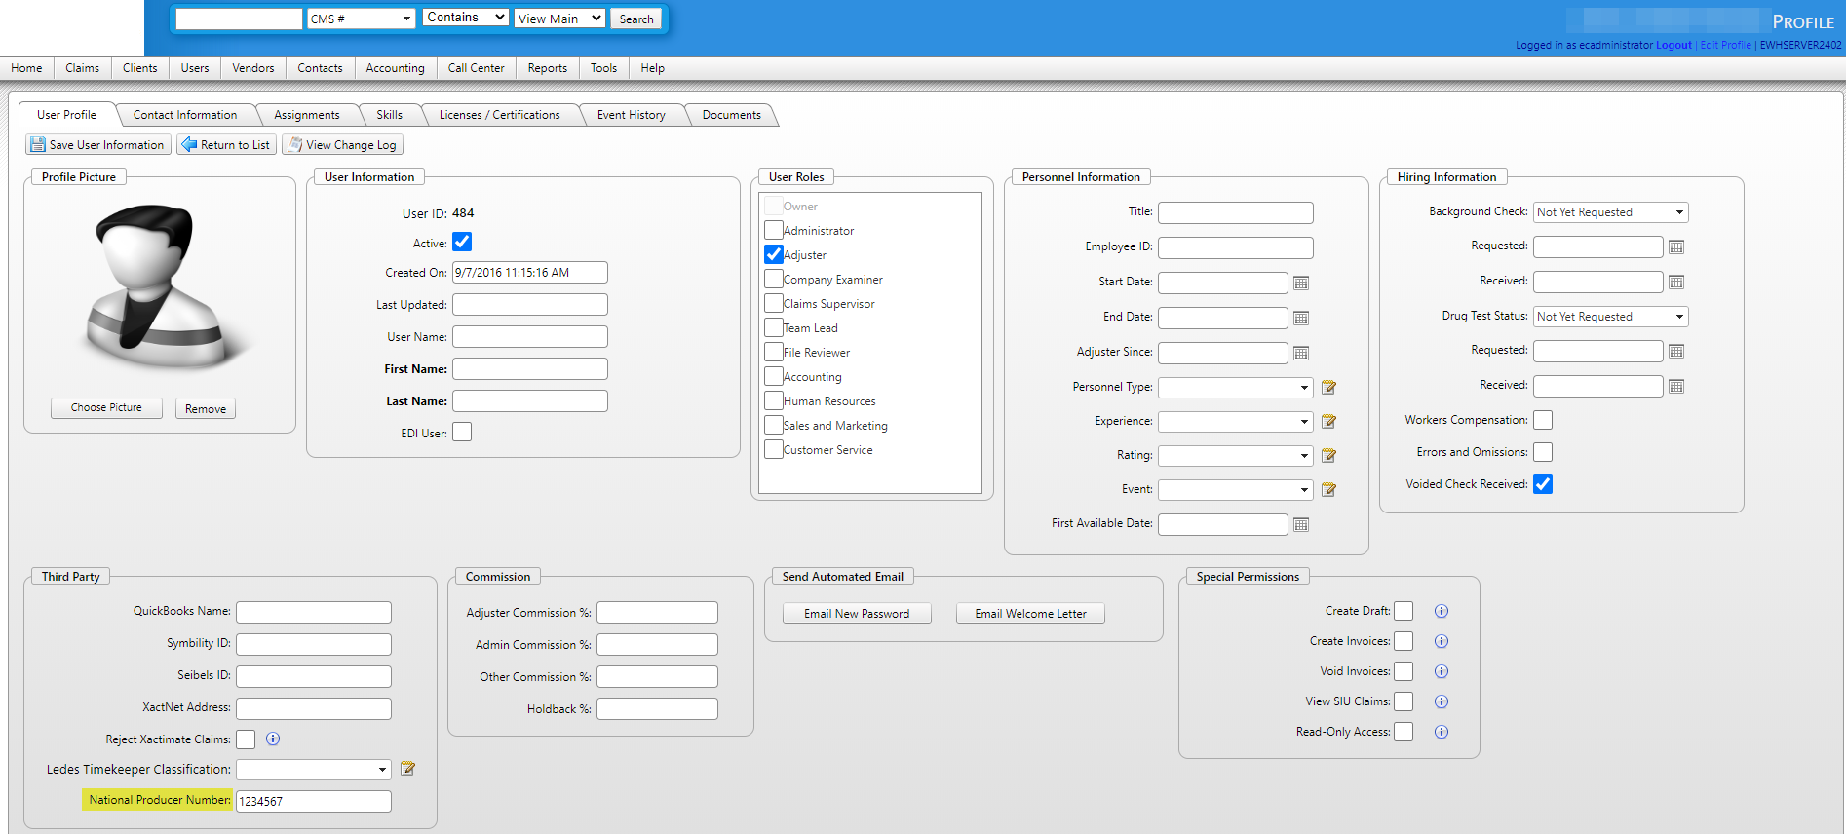Show info about Void Invoices permission

[x=1442, y=671]
